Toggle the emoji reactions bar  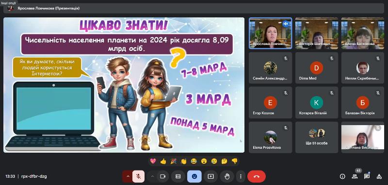194,176
